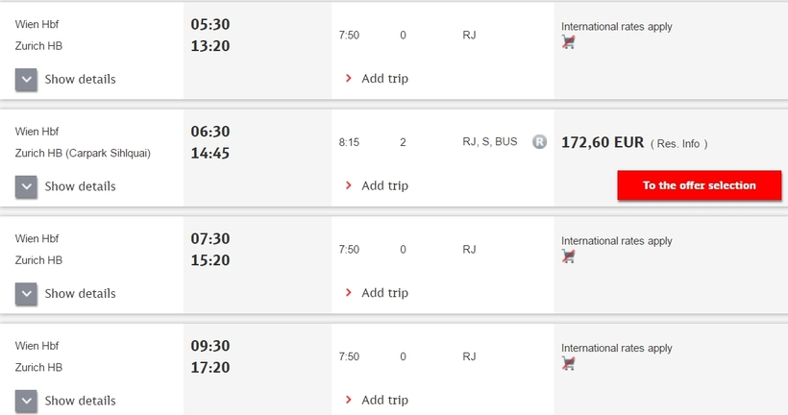Show details text for 09:30 to 17:20 trip
Image resolution: width=788 pixels, height=415 pixels.
[x=80, y=401]
